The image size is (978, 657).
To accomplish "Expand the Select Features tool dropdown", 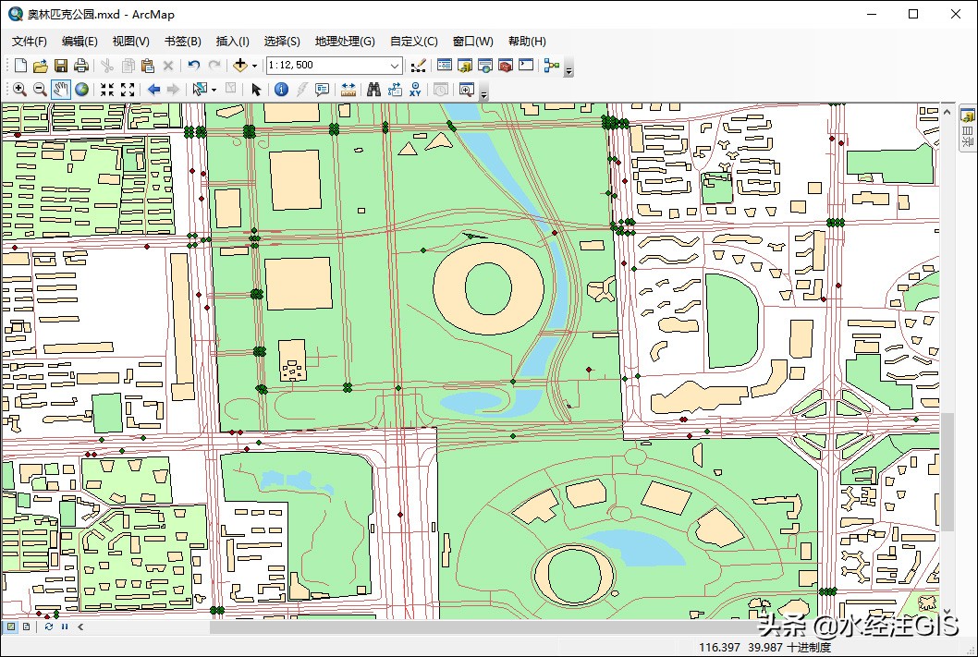I will 214,89.
